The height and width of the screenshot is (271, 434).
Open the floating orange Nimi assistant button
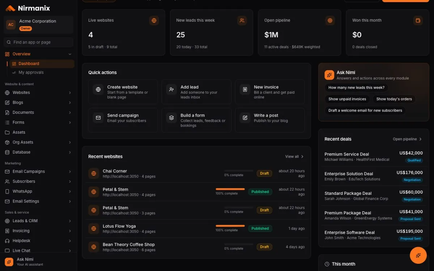point(418,255)
